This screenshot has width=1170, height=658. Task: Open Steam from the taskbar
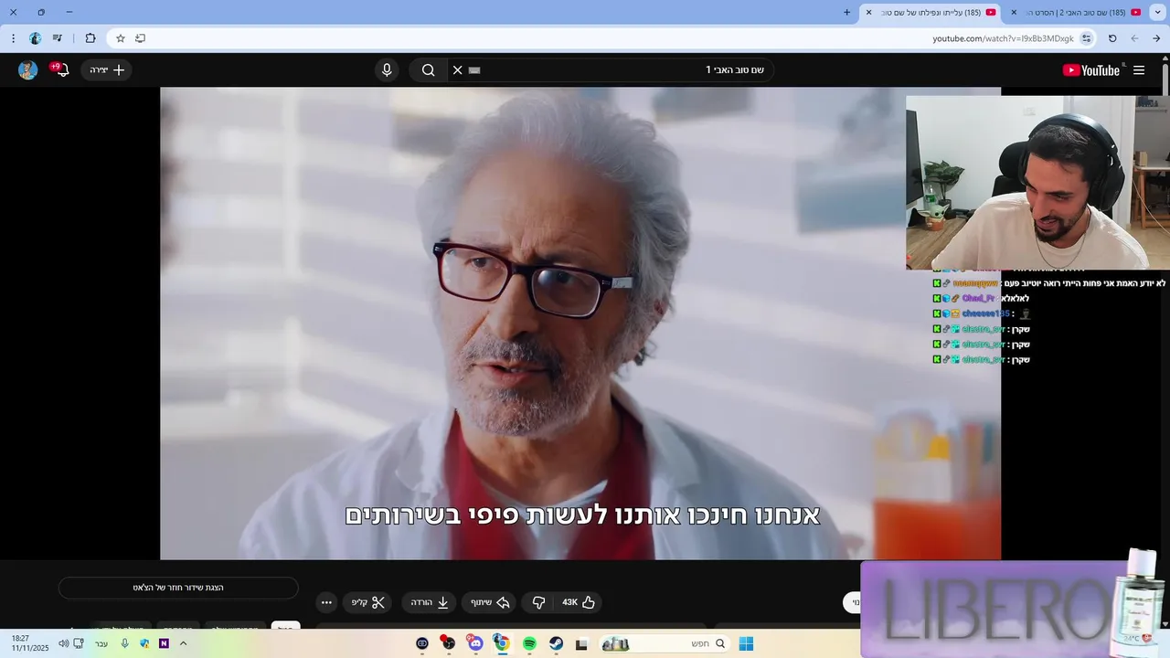tap(556, 643)
